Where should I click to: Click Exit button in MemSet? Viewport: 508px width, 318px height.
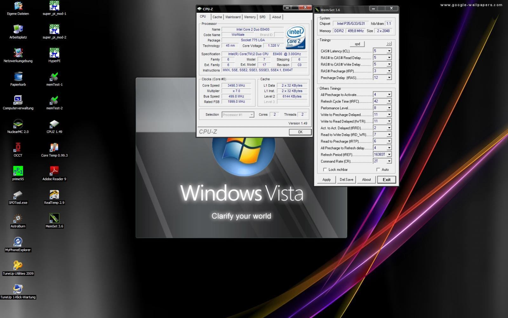(x=386, y=180)
